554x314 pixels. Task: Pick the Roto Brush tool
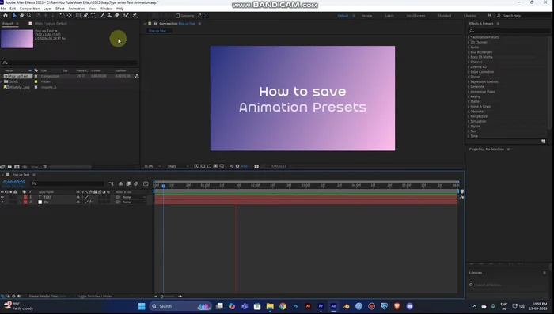coord(126,16)
